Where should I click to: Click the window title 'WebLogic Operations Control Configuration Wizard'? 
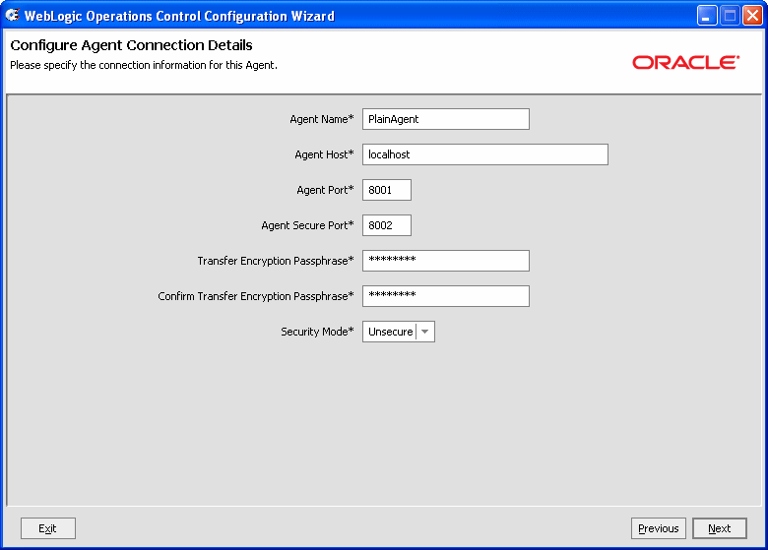(x=179, y=16)
